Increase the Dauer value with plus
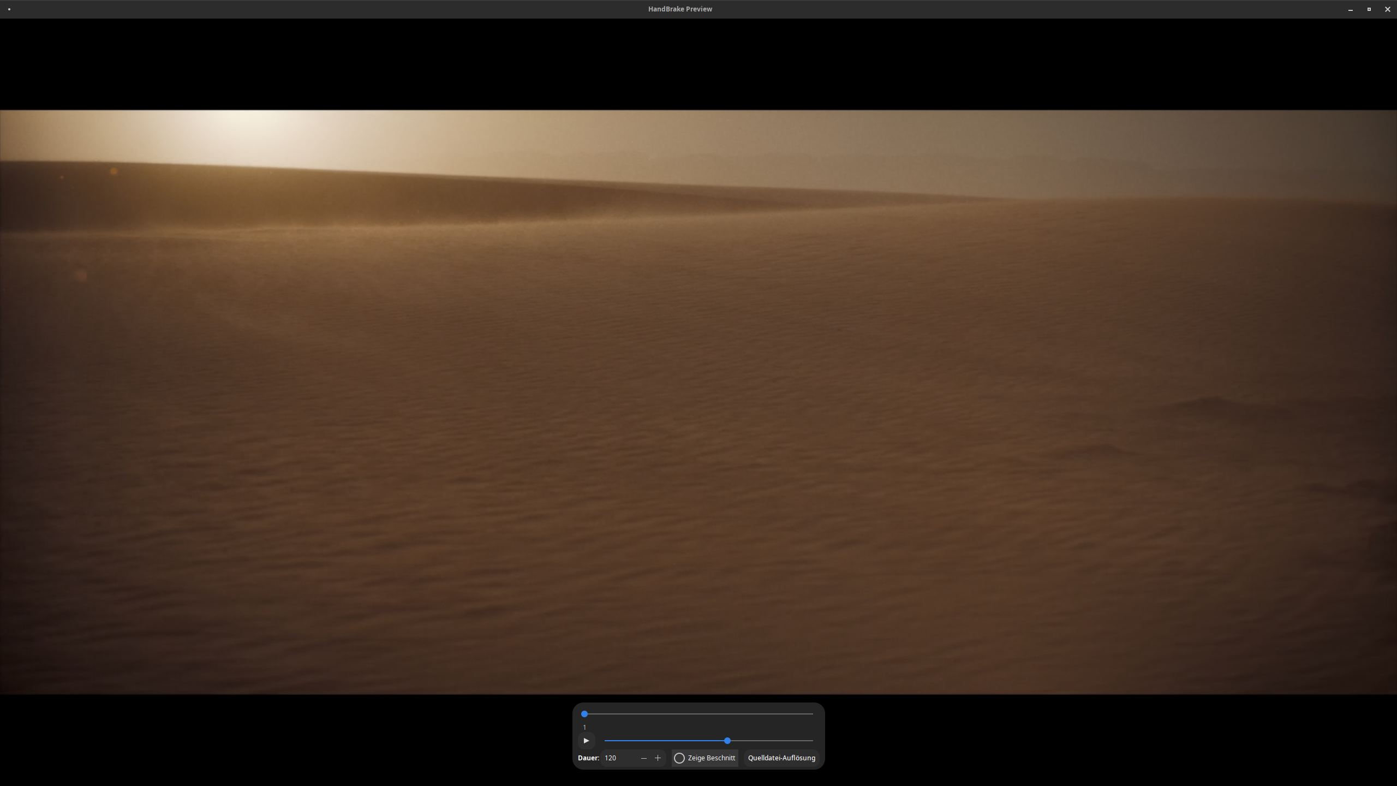This screenshot has height=786, width=1397. pyautogui.click(x=658, y=758)
